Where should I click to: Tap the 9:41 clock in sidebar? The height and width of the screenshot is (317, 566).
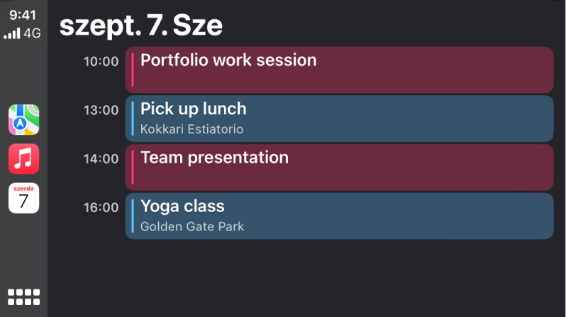pyautogui.click(x=23, y=15)
